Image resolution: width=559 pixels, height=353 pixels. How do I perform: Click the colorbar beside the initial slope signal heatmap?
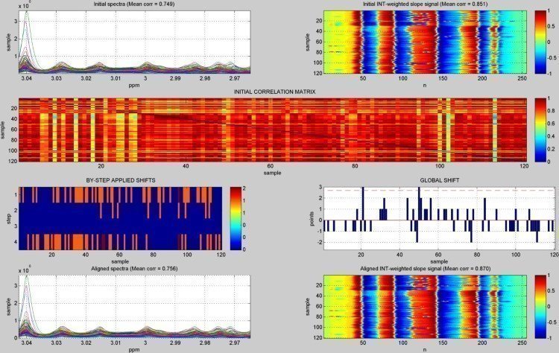541,41
